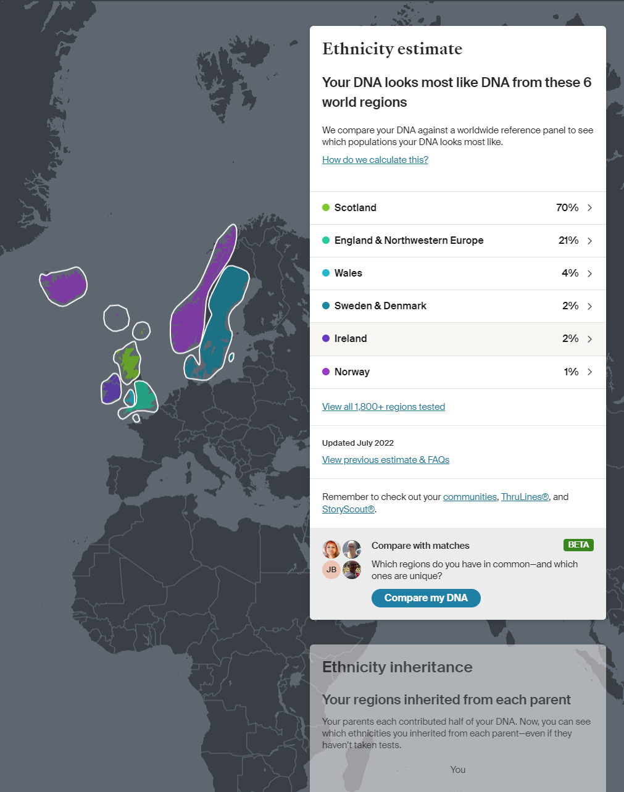This screenshot has height=792, width=624.
Task: Click the Iceland purple region on map
Action: (x=63, y=286)
